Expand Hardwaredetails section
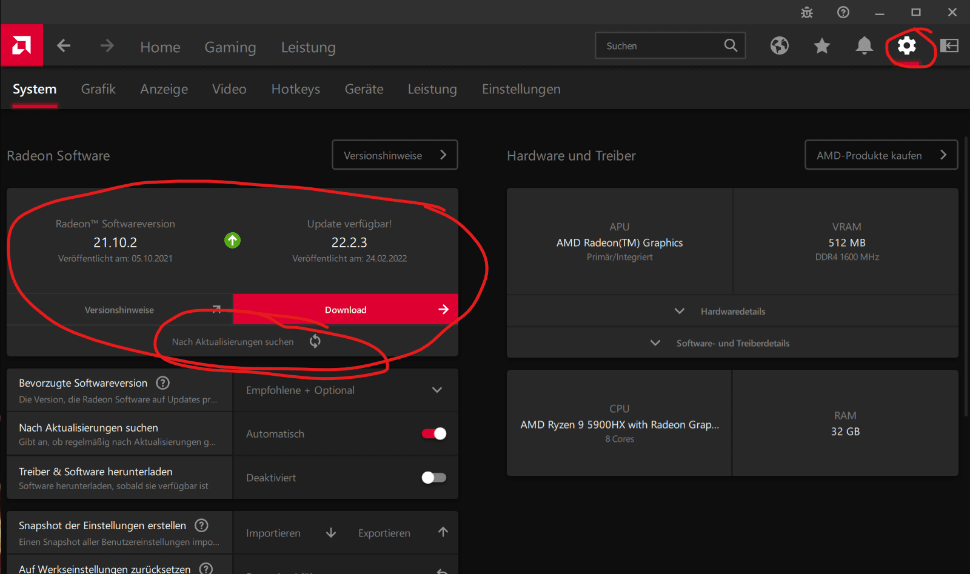This screenshot has width=970, height=574. tap(732, 311)
